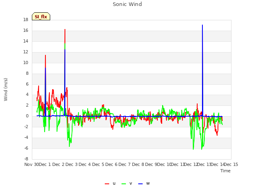
Task: Click the Dec 3 x-axis label
Action: click(x=72, y=164)
